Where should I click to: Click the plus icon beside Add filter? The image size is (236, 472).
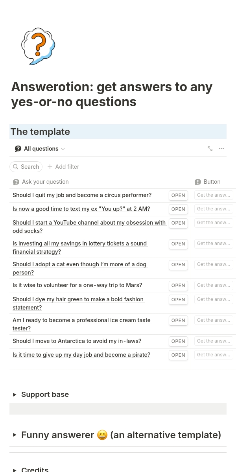tap(50, 167)
